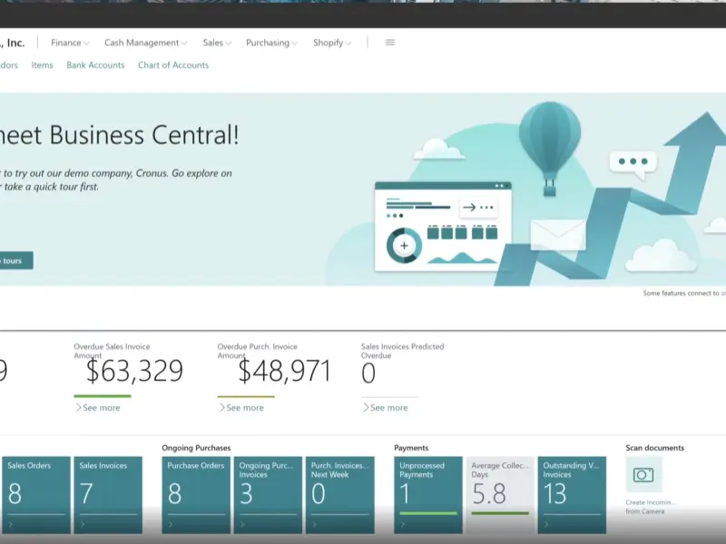Open the Average Collection Days tile
Screen dimensions: 726x544
coord(499,494)
